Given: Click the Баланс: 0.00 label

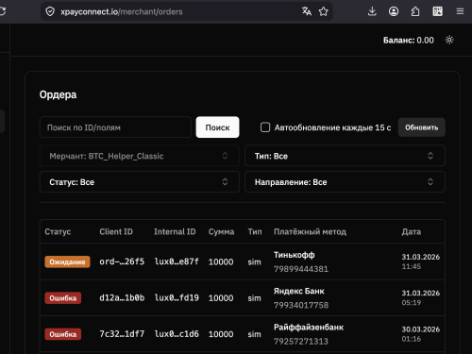Looking at the screenshot, I should (x=408, y=41).
